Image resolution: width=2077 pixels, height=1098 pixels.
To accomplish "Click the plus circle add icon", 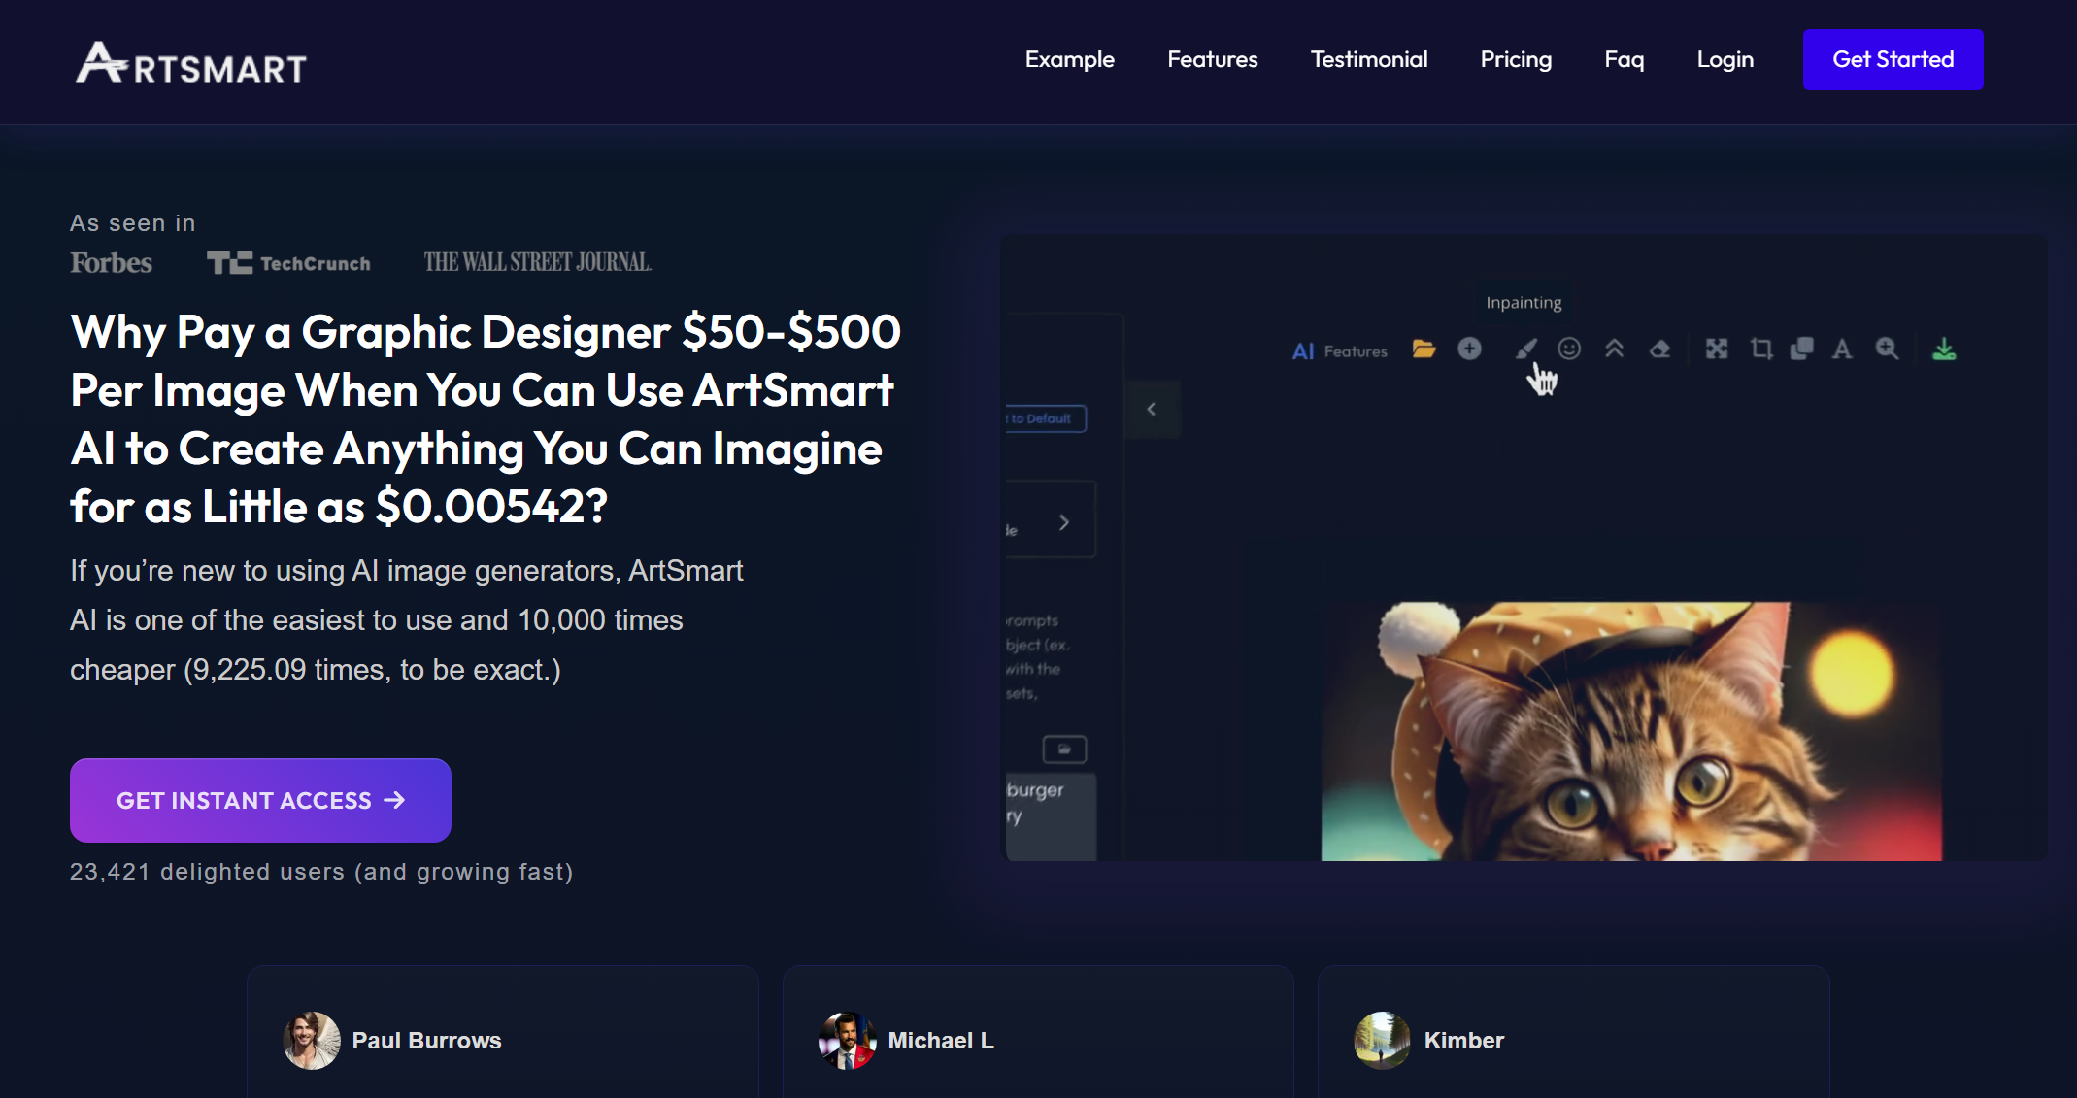I will tap(1470, 349).
